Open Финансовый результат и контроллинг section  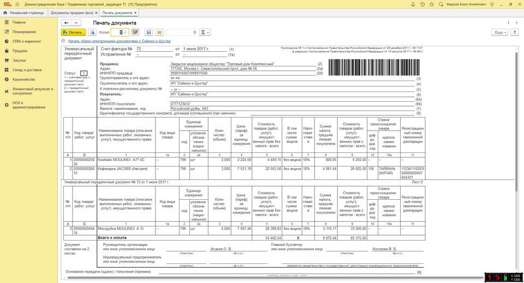coord(33,91)
